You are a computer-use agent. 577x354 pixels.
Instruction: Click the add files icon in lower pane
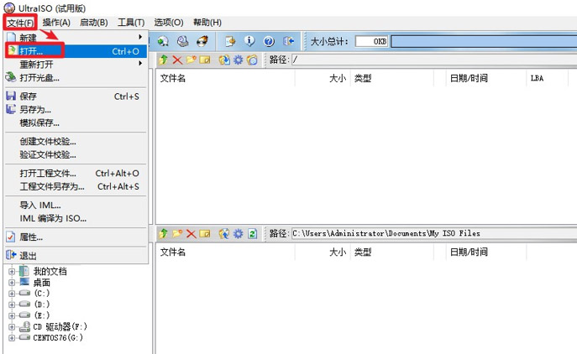click(224, 233)
